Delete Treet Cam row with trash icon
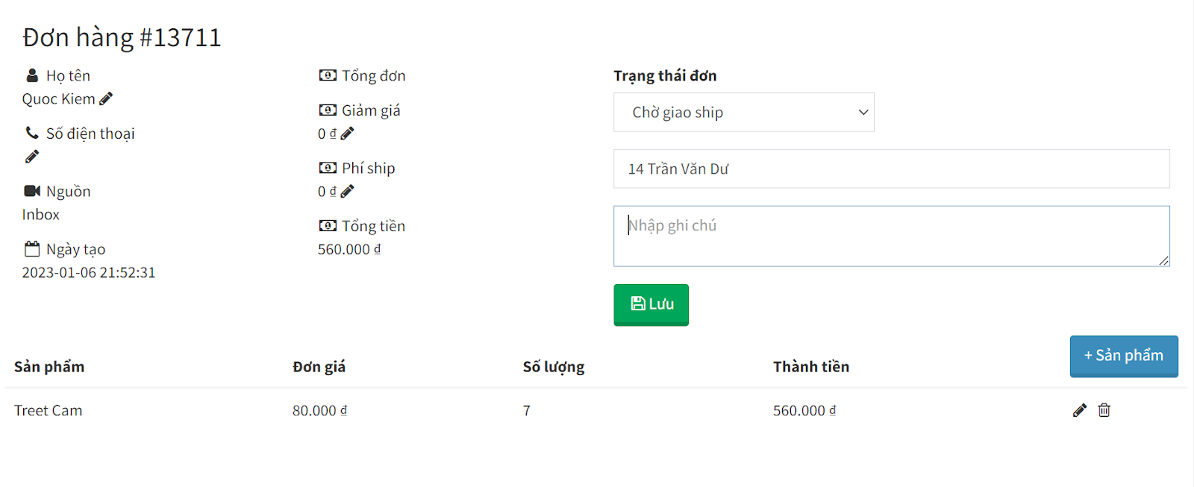The height and width of the screenshot is (487, 1194). point(1104,410)
